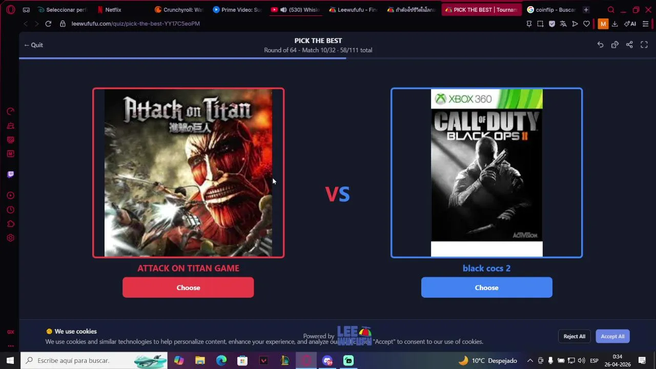Switch to the Leewufufu - Find tab

tap(354, 10)
